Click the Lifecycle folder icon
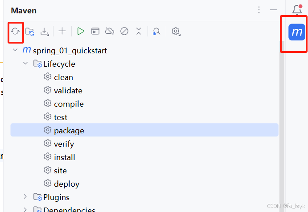 click(37, 64)
